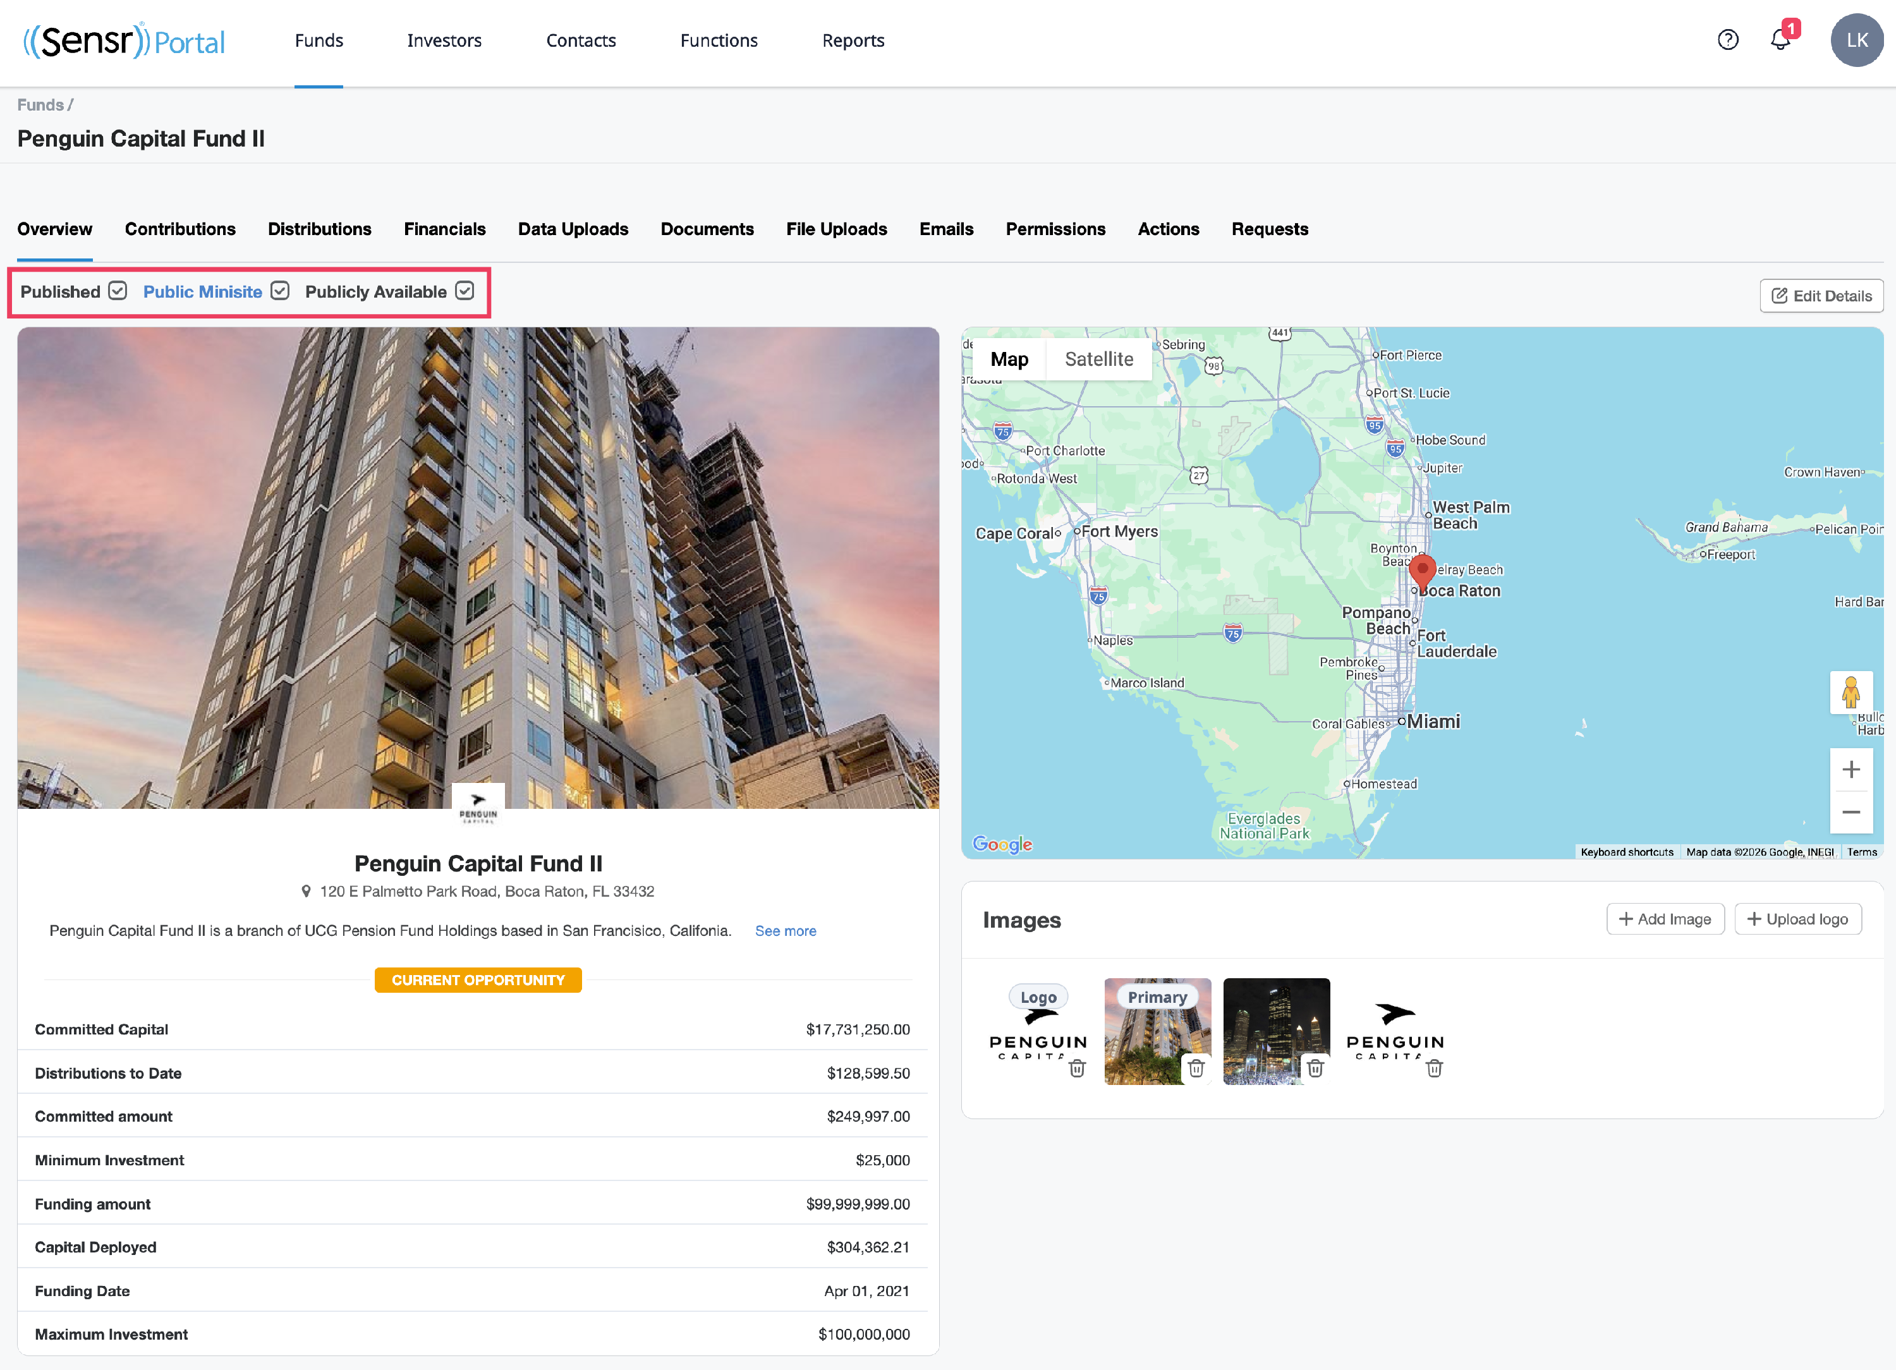Click the Distributions to Date value $128,599.50
Screen dimensions: 1896x1370
click(868, 1073)
